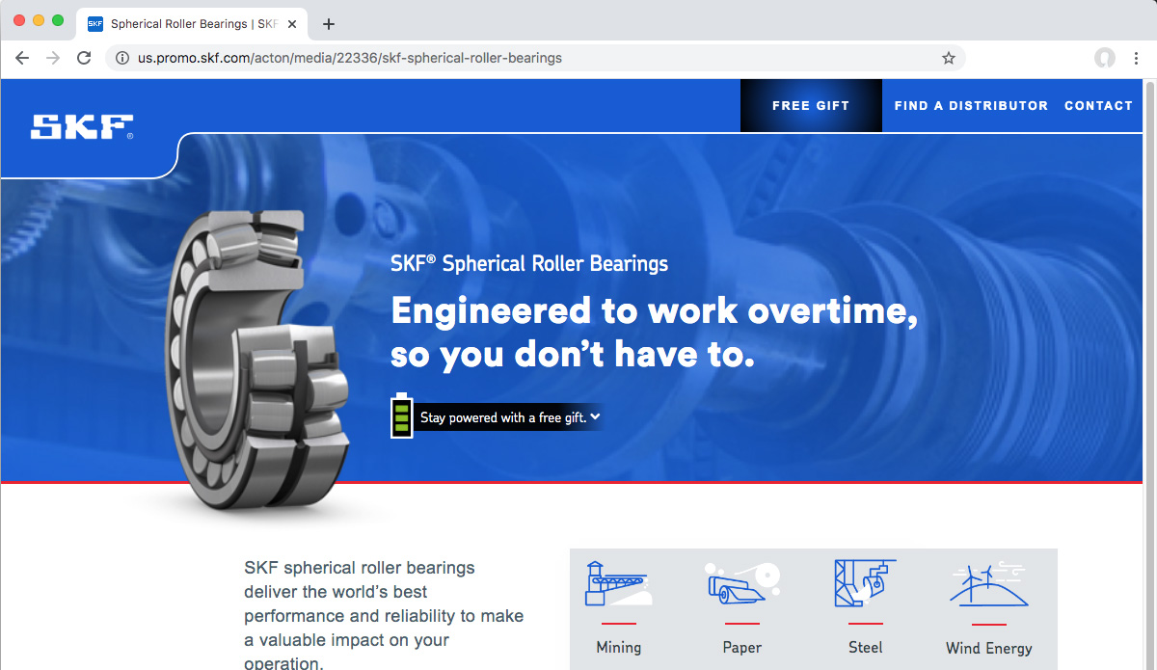This screenshot has height=670, width=1157.
Task: Open the CONTACT link in header
Action: (1098, 106)
